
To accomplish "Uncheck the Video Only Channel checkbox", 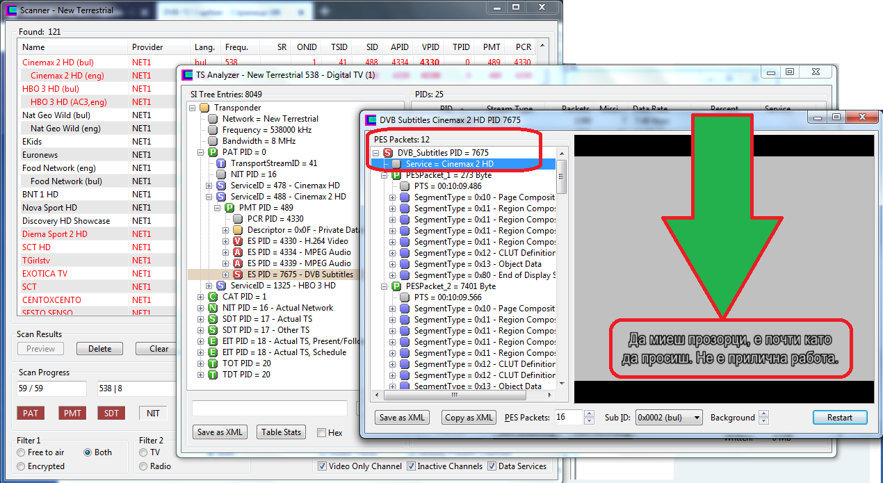I will [322, 466].
